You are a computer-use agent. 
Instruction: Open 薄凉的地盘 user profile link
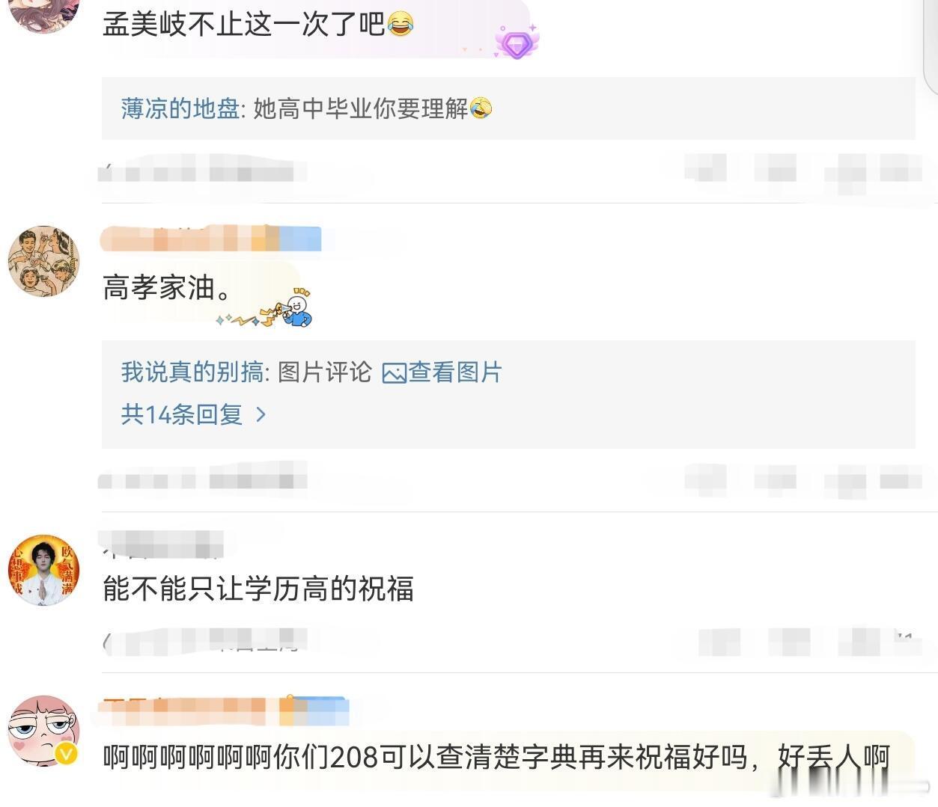(180, 109)
